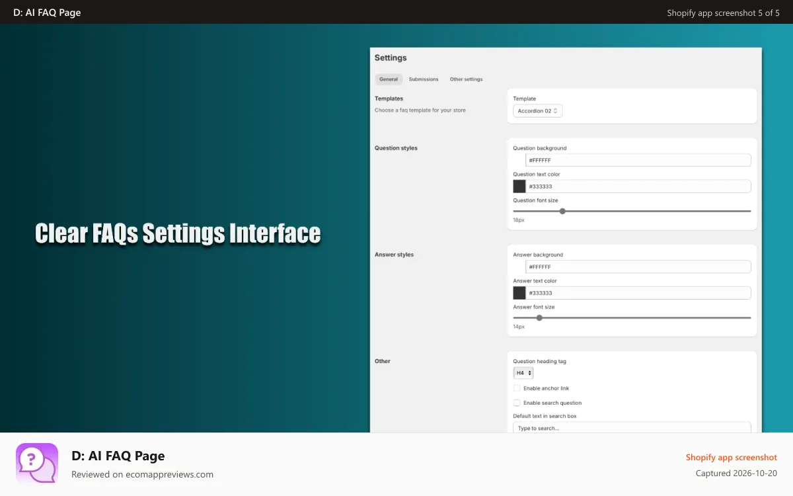Click the Question text color hex field
793x496 pixels.
[638, 186]
